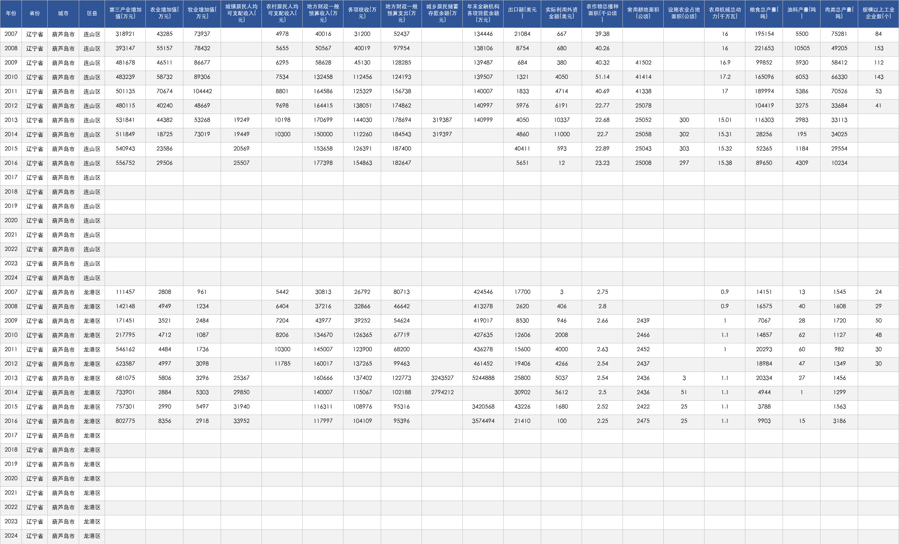Select the 75281 meat output cell
899x544 pixels.
(839, 34)
